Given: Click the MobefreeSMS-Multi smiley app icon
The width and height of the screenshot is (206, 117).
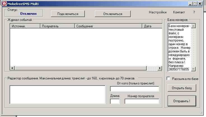Looking at the screenshot, I should [4, 4].
